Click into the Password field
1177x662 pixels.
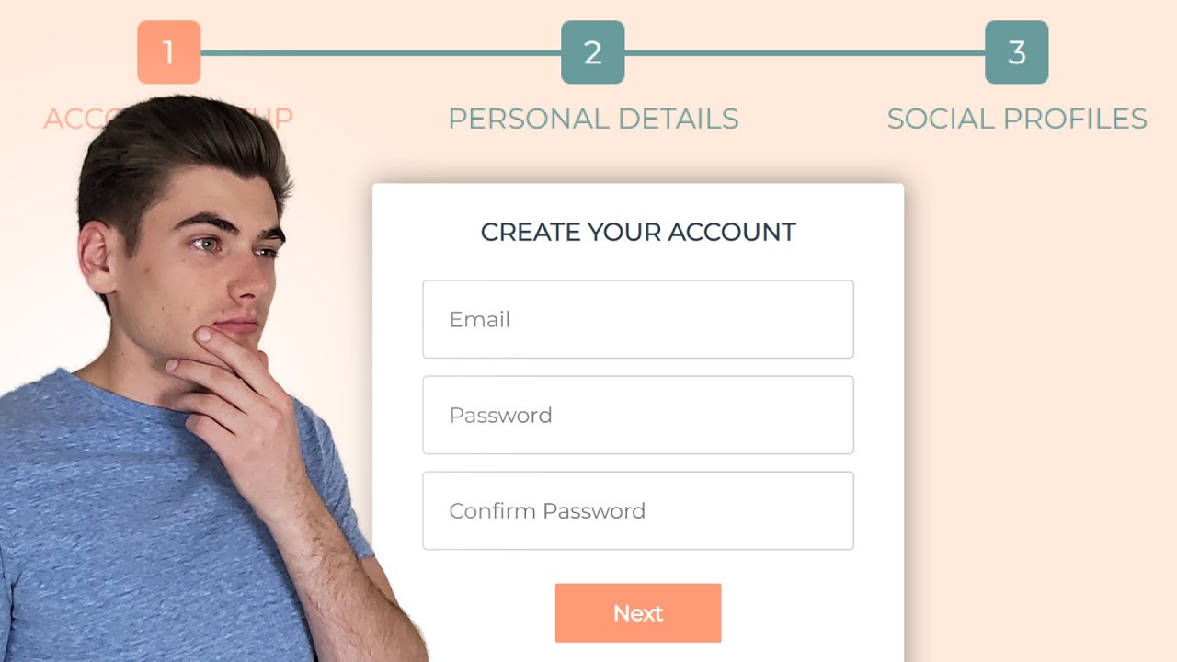[x=638, y=415]
